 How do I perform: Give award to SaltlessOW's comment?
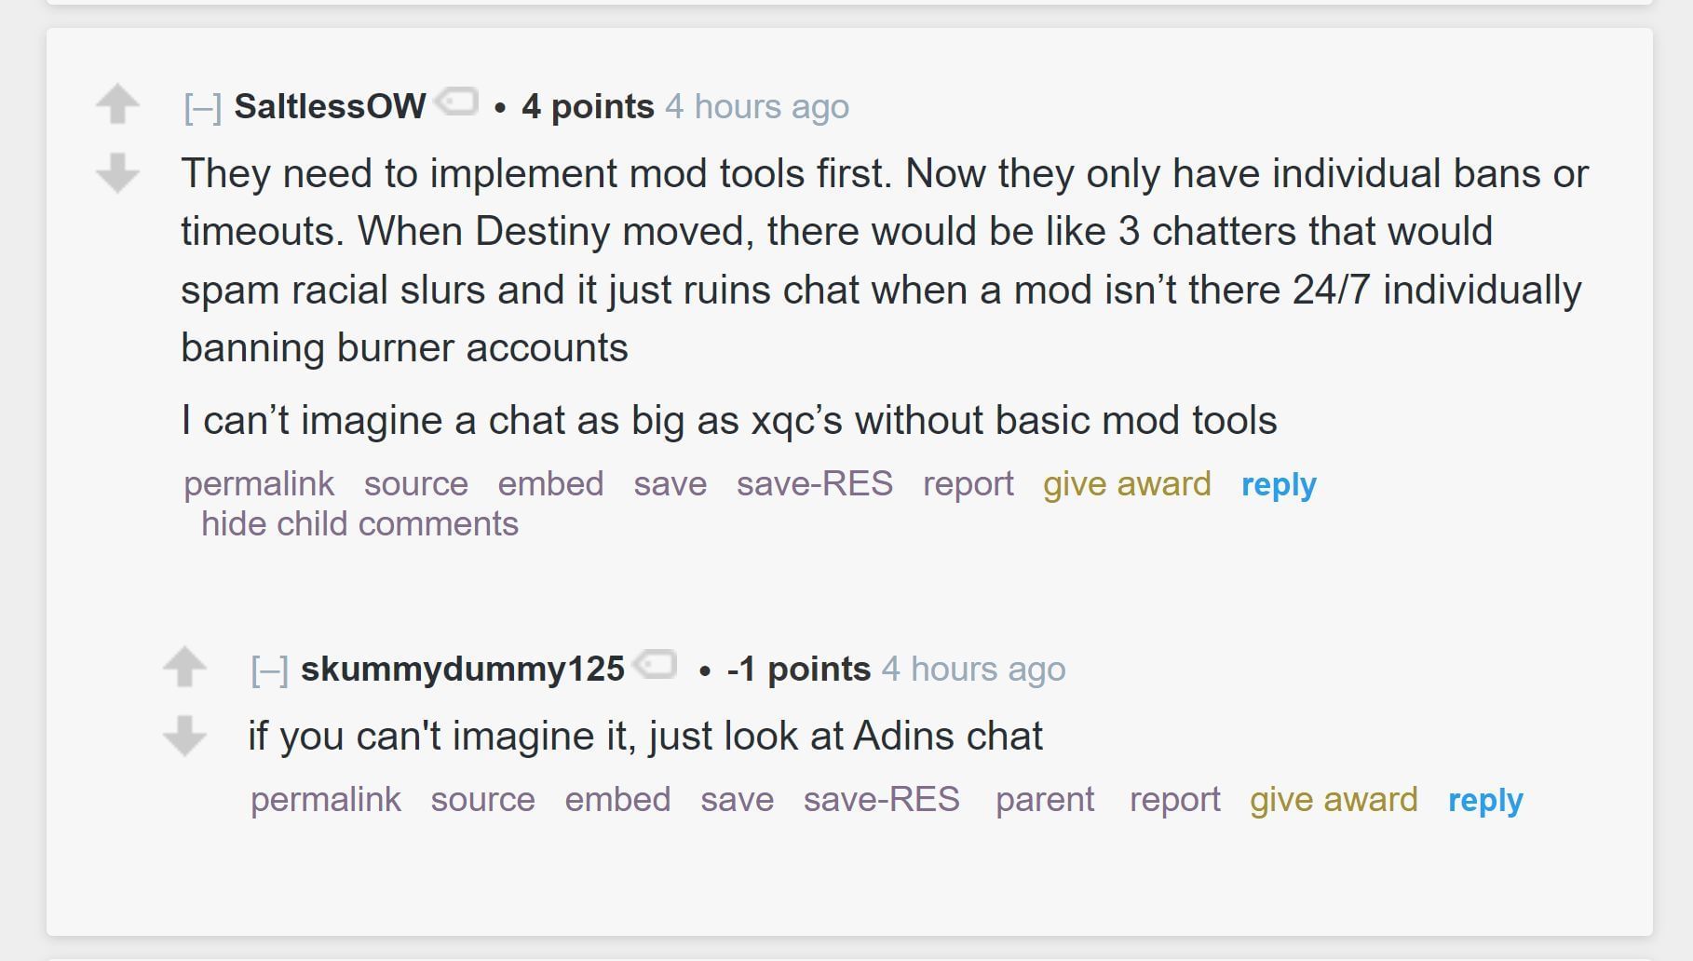1127,484
